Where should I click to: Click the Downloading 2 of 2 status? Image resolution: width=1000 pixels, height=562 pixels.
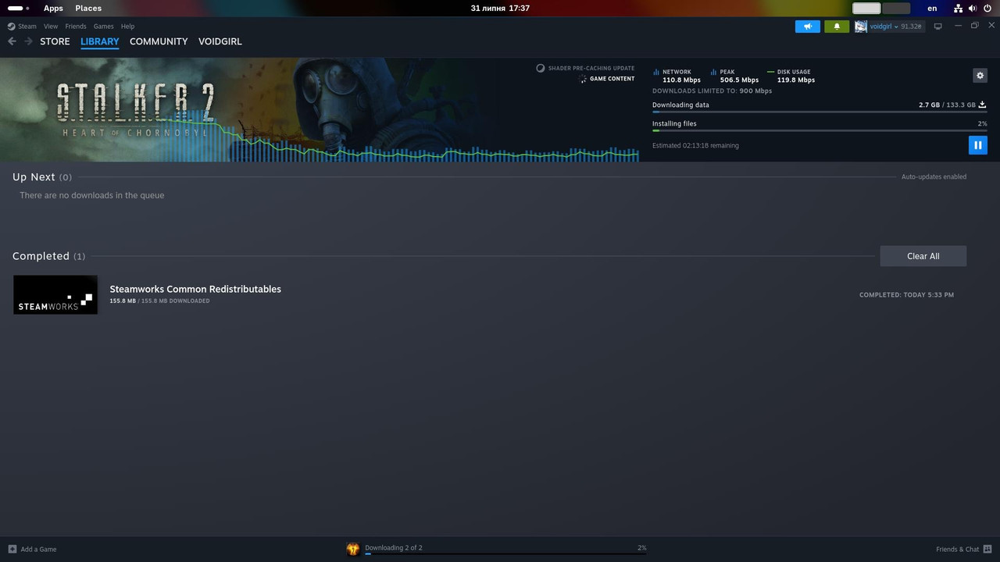click(x=394, y=548)
